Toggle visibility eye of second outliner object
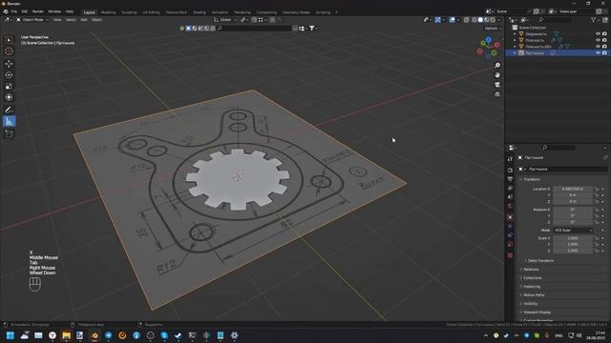This screenshot has height=343, width=611. pos(598,40)
